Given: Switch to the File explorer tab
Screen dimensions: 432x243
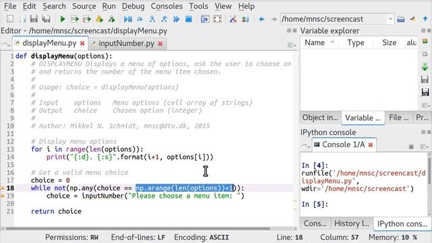Looking at the screenshot, I should 399,117.
